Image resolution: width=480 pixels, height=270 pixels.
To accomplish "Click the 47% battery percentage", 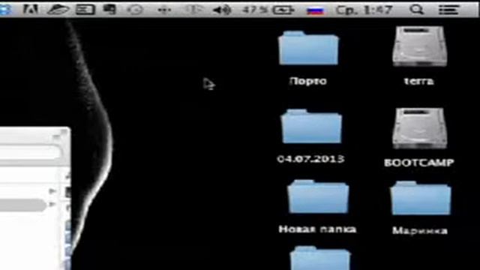I will [255, 10].
